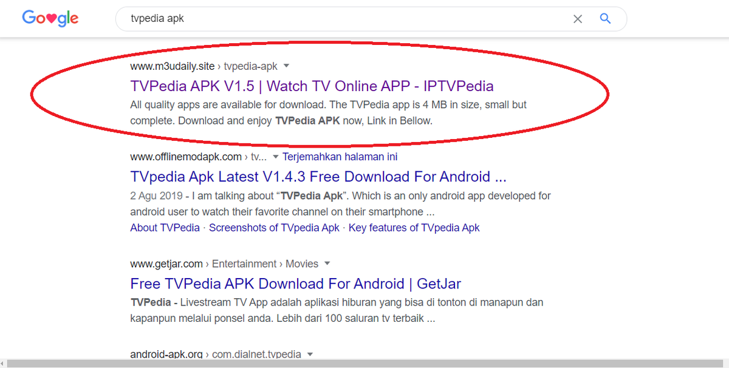The width and height of the screenshot is (729, 368).
Task: Open 'Key features of TVpedia Apk' sitelink
Action: pos(414,228)
